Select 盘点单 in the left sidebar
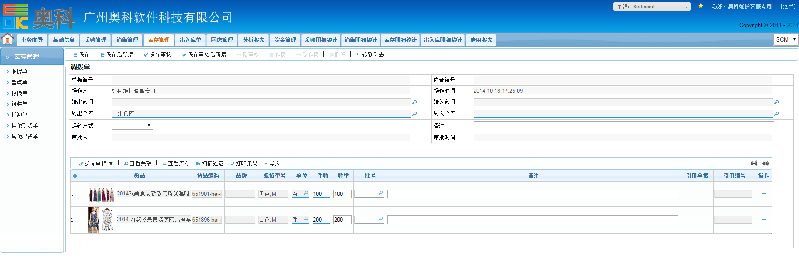Viewport: 799px width, 259px height. coord(19,82)
